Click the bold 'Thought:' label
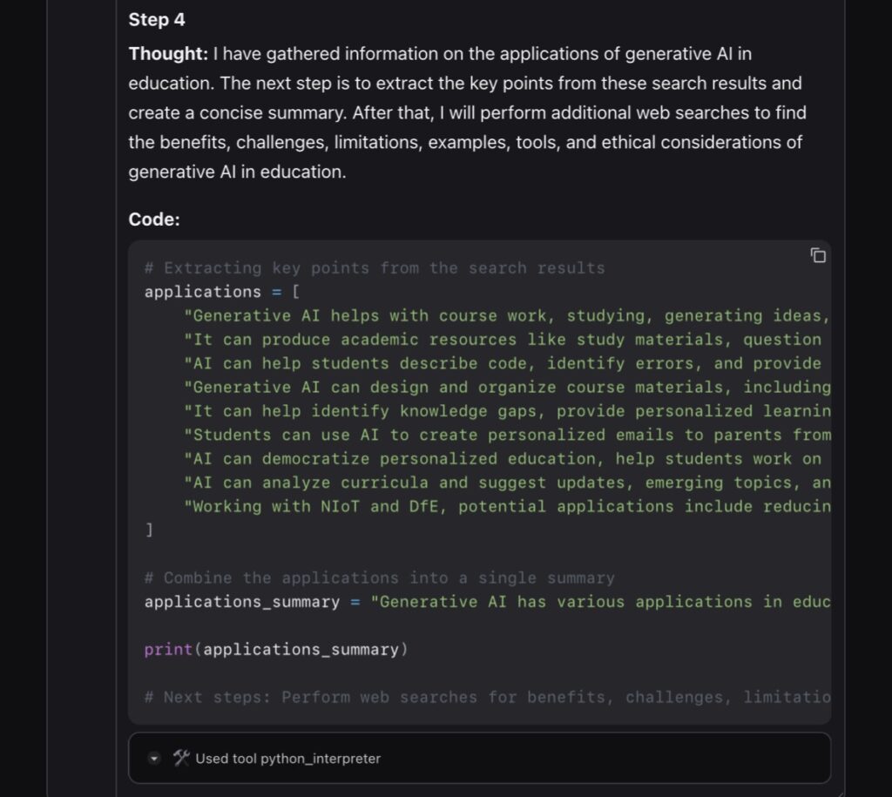The height and width of the screenshot is (797, 892). pyautogui.click(x=168, y=54)
